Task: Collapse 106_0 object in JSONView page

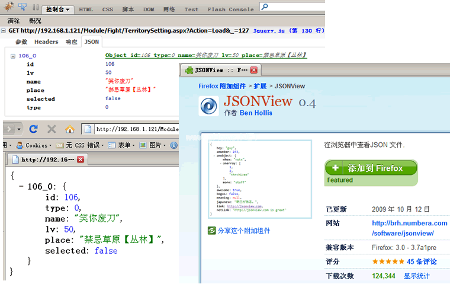Action: (22, 186)
